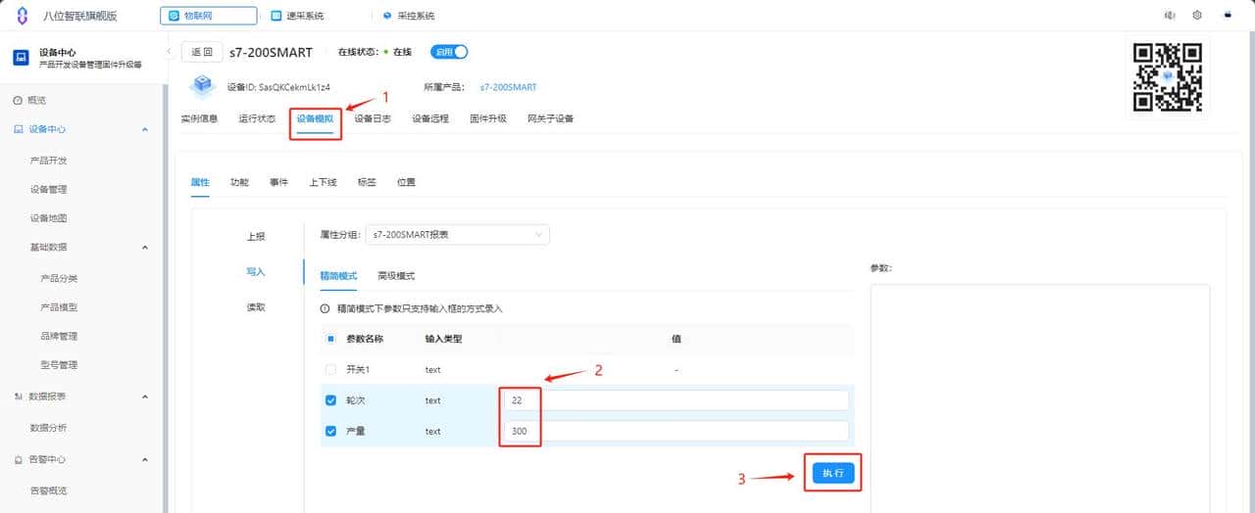Uncheck the 产量 parameter checkbox
Screen dimensions: 1255x513
point(330,431)
